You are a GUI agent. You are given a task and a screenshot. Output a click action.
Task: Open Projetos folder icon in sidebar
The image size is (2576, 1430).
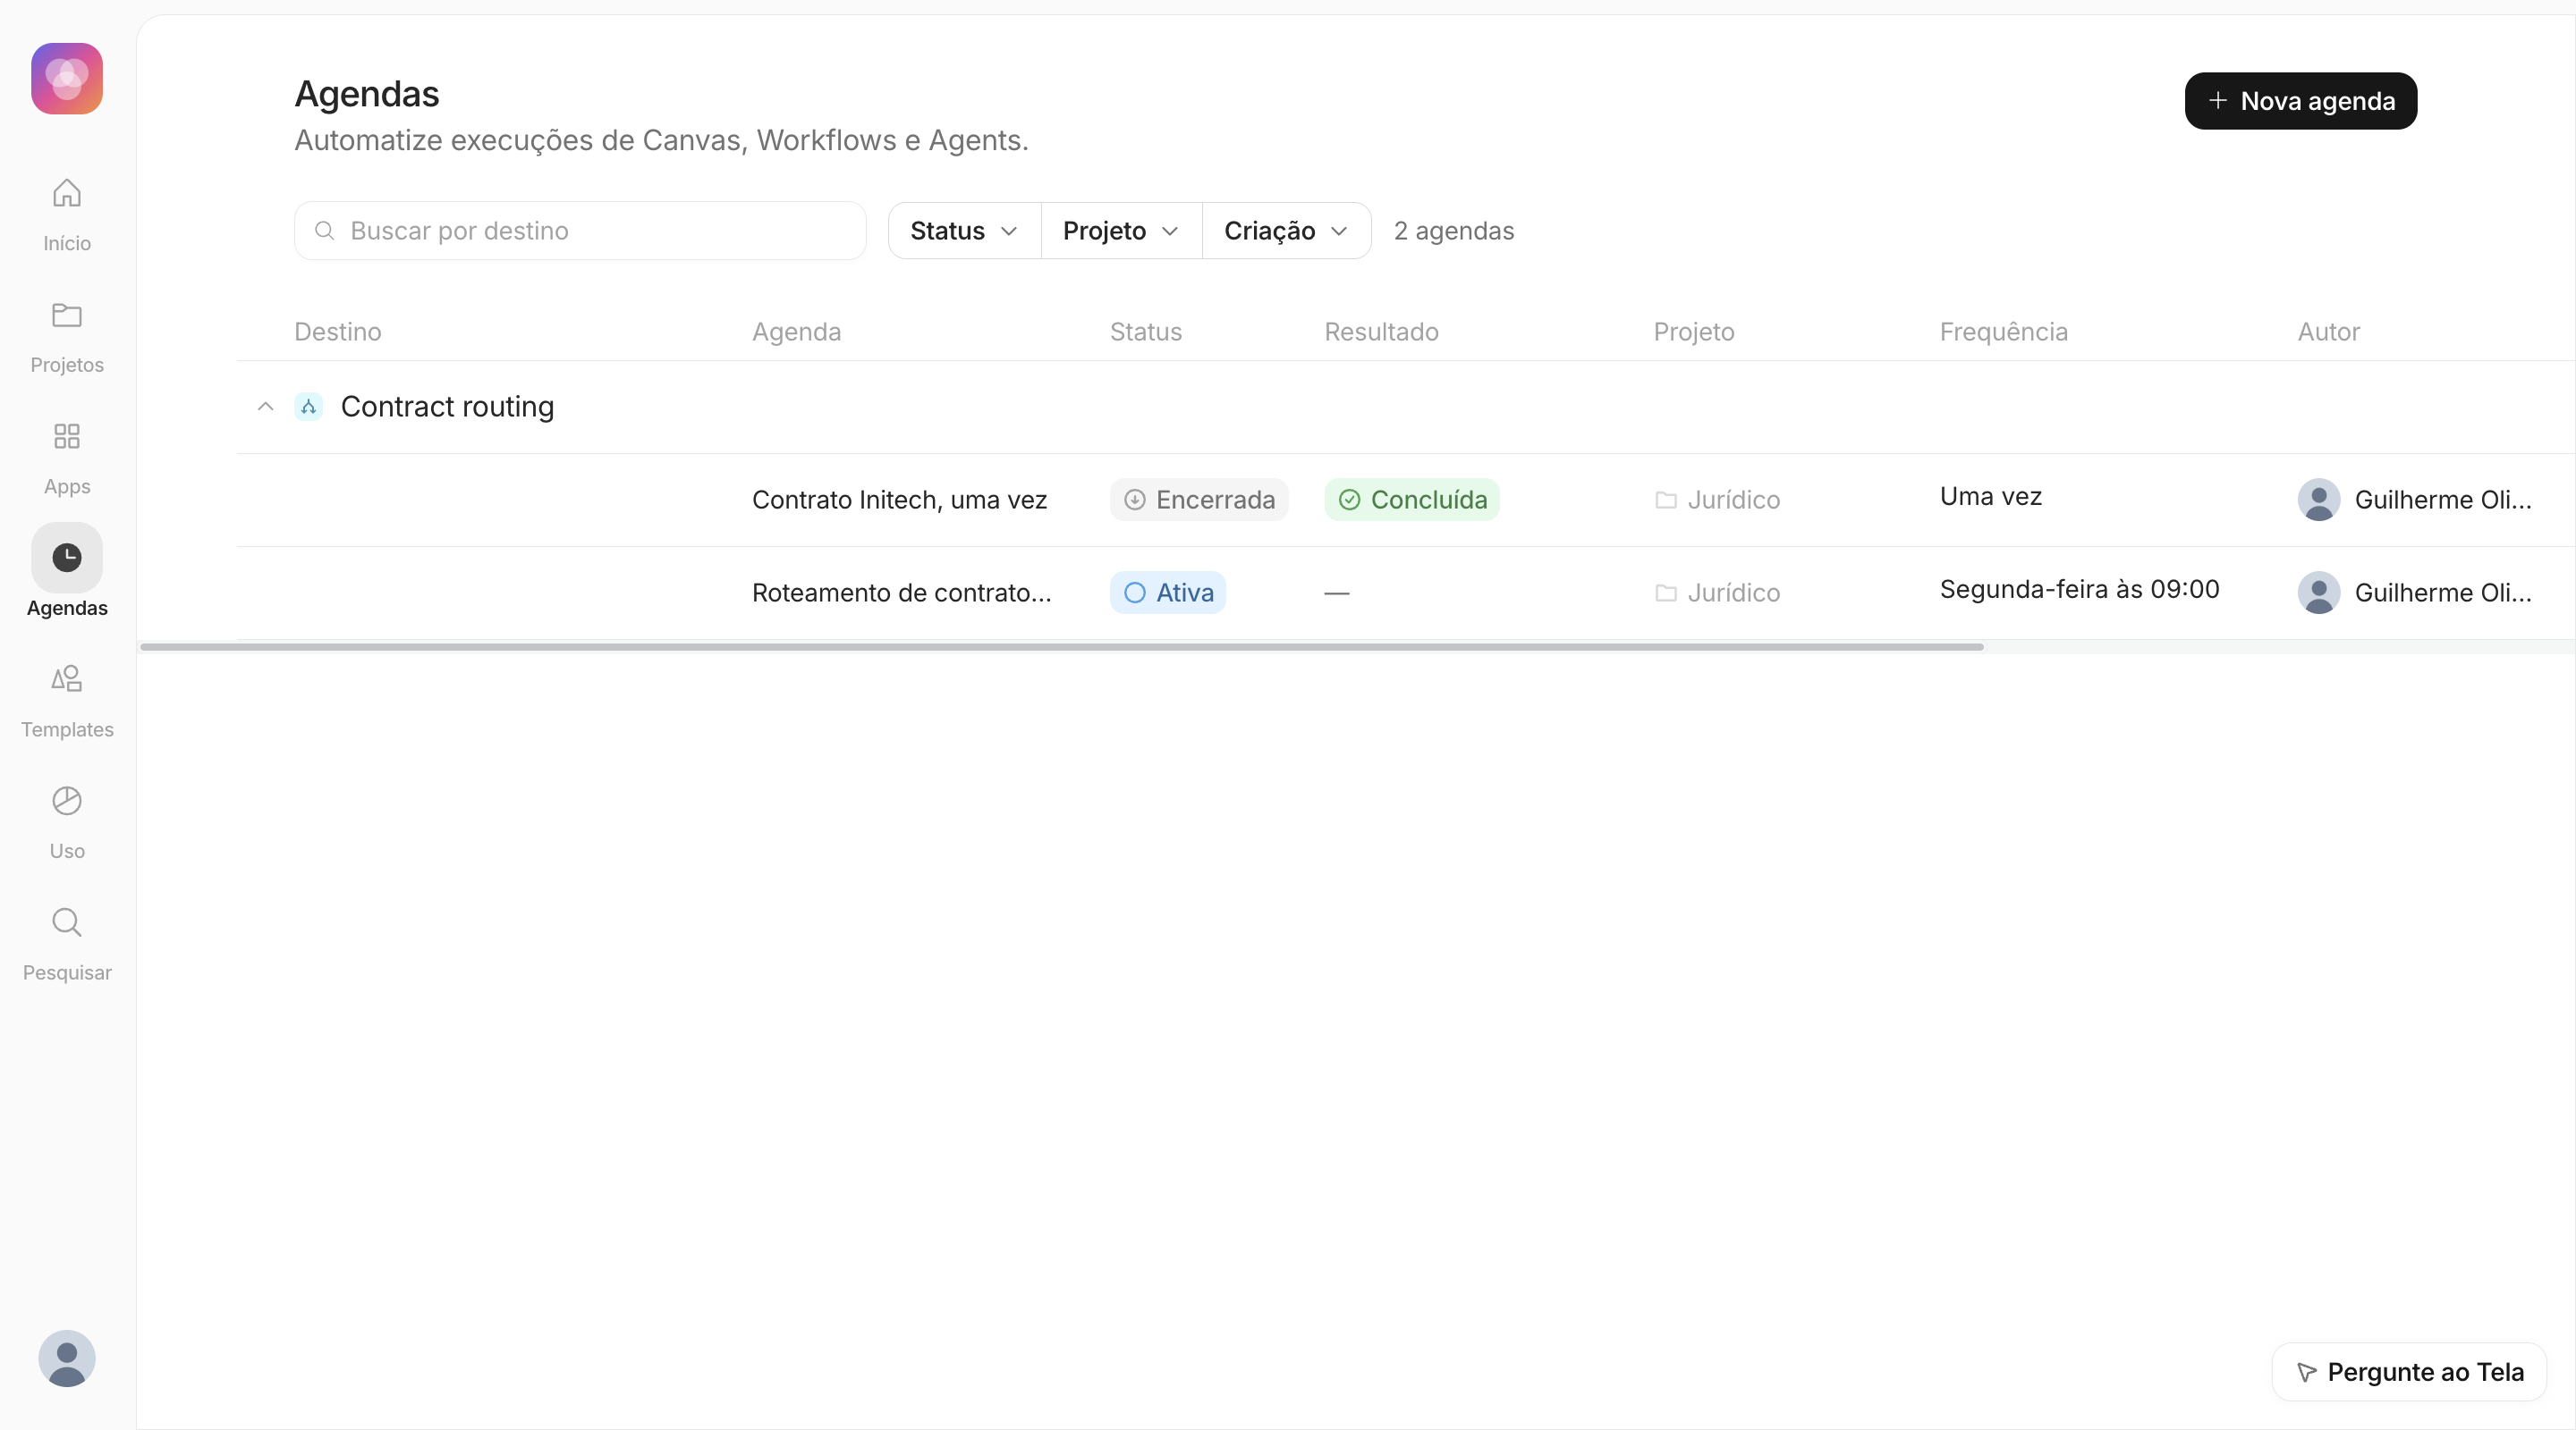67,315
